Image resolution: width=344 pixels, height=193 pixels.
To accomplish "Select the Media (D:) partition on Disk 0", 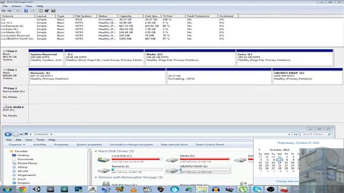I will point(190,57).
